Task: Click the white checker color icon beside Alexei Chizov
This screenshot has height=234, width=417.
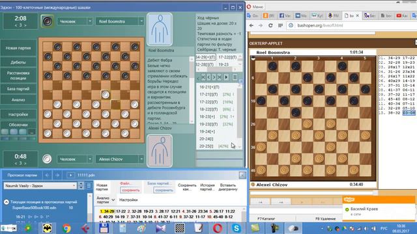Action: tap(47, 159)
